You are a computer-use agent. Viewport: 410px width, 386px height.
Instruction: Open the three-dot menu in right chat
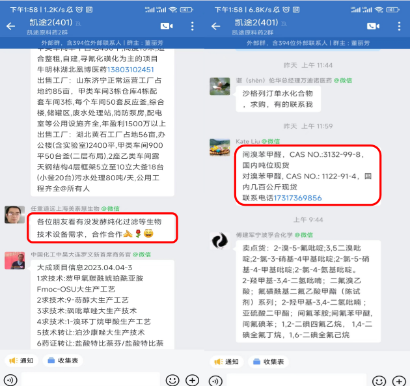399,26
